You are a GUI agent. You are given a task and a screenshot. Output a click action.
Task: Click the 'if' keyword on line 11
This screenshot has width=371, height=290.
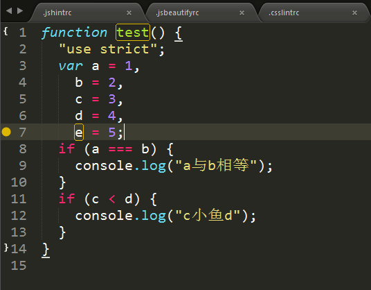click(66, 198)
